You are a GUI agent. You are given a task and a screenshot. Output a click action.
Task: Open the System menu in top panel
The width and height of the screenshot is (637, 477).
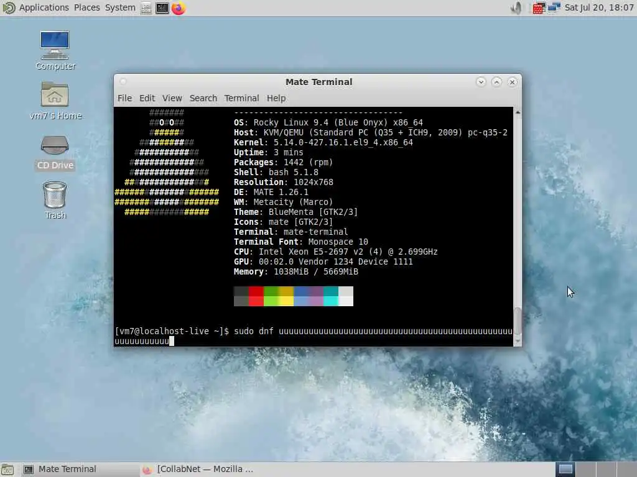coord(120,7)
